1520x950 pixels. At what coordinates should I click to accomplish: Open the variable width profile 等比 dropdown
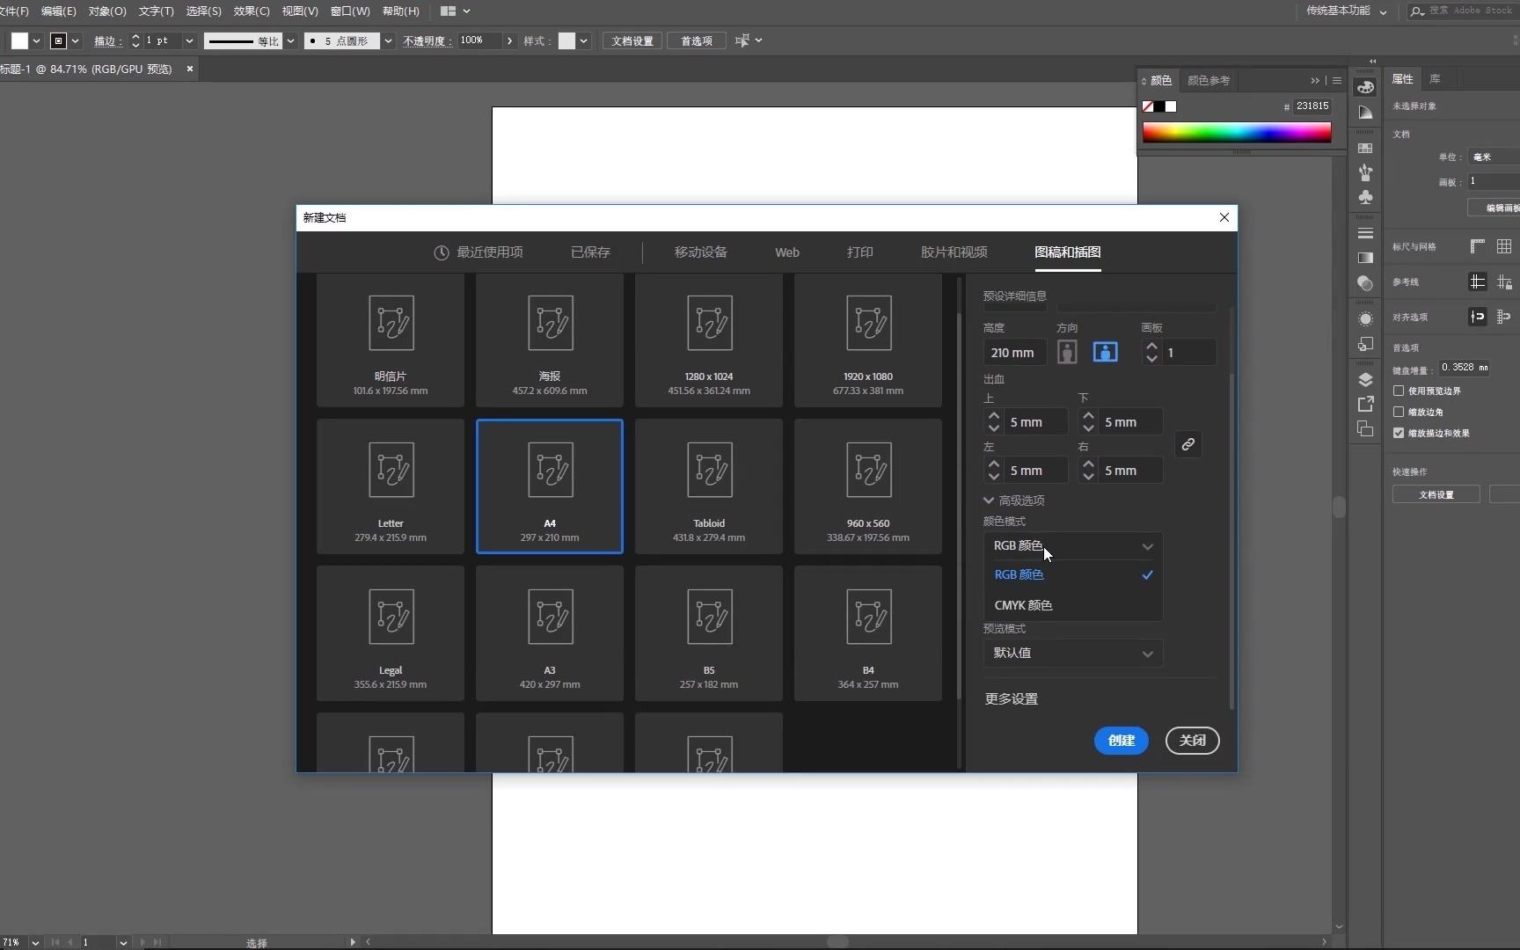coord(290,40)
